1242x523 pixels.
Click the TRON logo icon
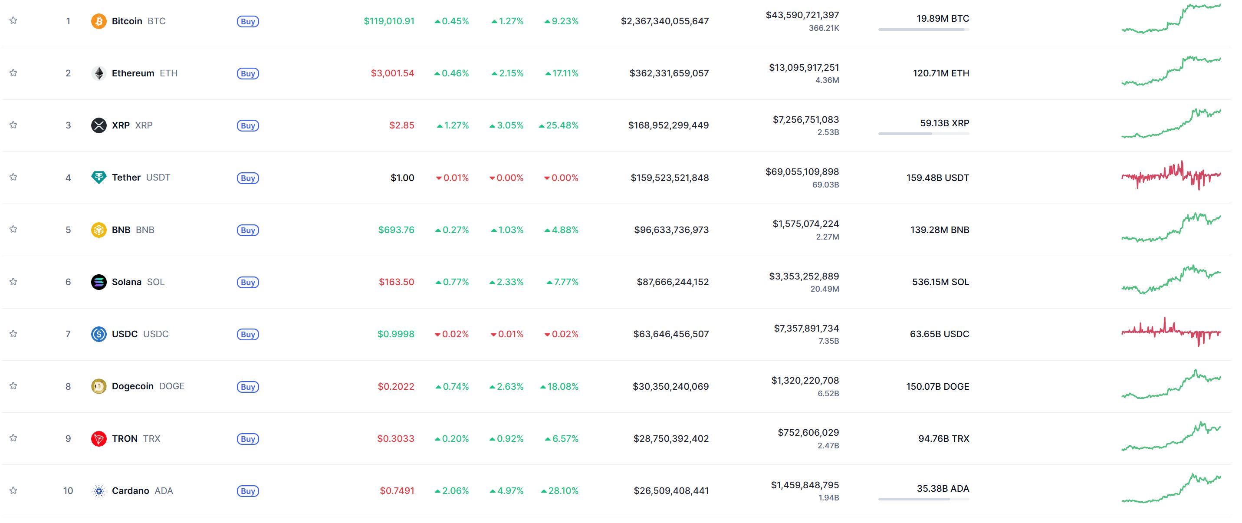[99, 439]
